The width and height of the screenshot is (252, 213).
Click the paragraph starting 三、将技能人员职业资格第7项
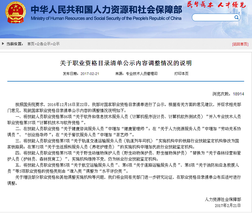pos(124,144)
